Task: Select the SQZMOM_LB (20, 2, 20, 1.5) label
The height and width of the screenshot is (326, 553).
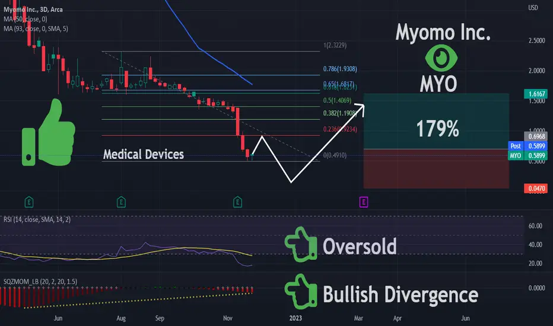Action: click(x=40, y=282)
